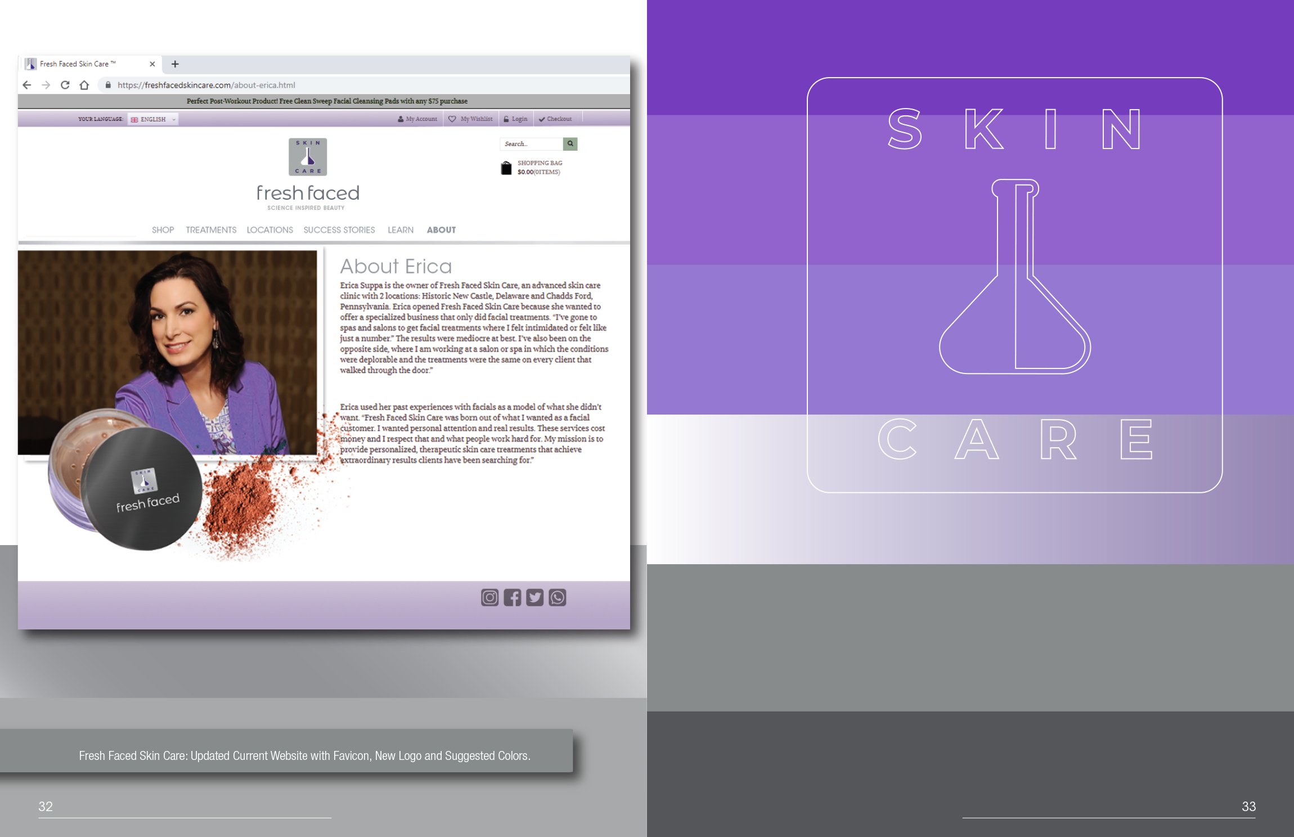Viewport: 1294px width, 837px height.
Task: Open My Wishlist link
Action: [x=470, y=119]
